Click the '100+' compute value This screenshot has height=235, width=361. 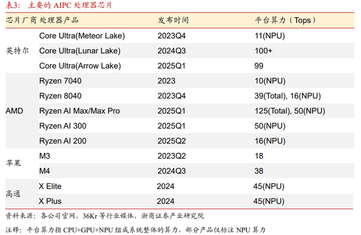coord(263,51)
